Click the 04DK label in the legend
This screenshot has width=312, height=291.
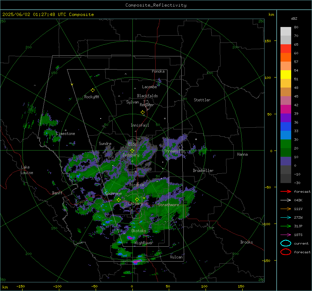click(x=298, y=200)
